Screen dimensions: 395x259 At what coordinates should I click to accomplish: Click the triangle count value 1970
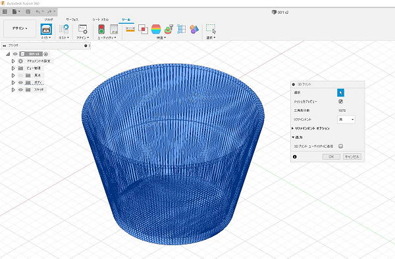[x=342, y=110]
